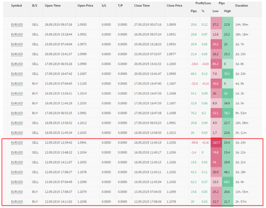The image size is (266, 208).
Task: Select close time 27.09.2019 00:37:16 cell
Action: click(x=149, y=24)
